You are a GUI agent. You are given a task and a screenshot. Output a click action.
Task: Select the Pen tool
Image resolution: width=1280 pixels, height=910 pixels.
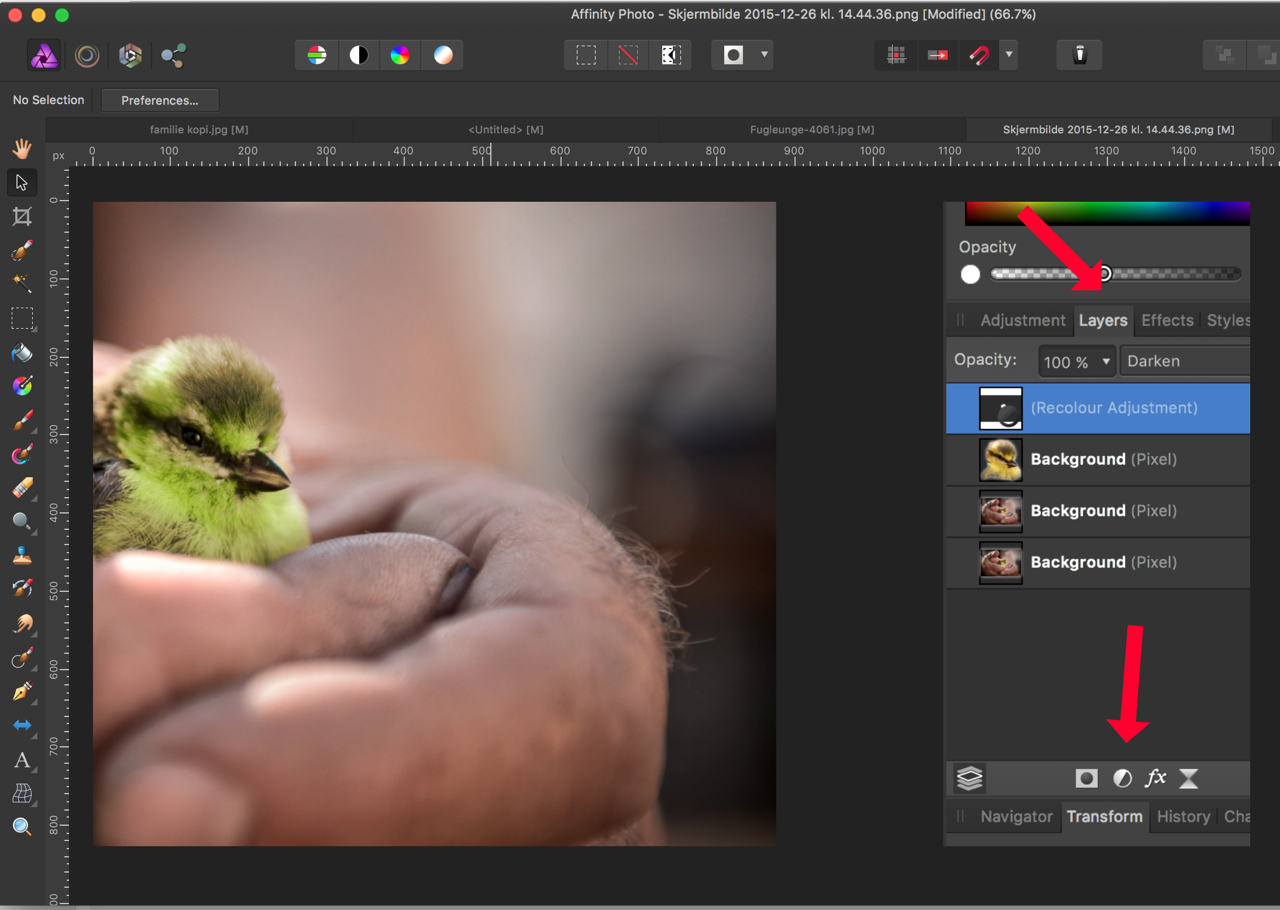(22, 693)
